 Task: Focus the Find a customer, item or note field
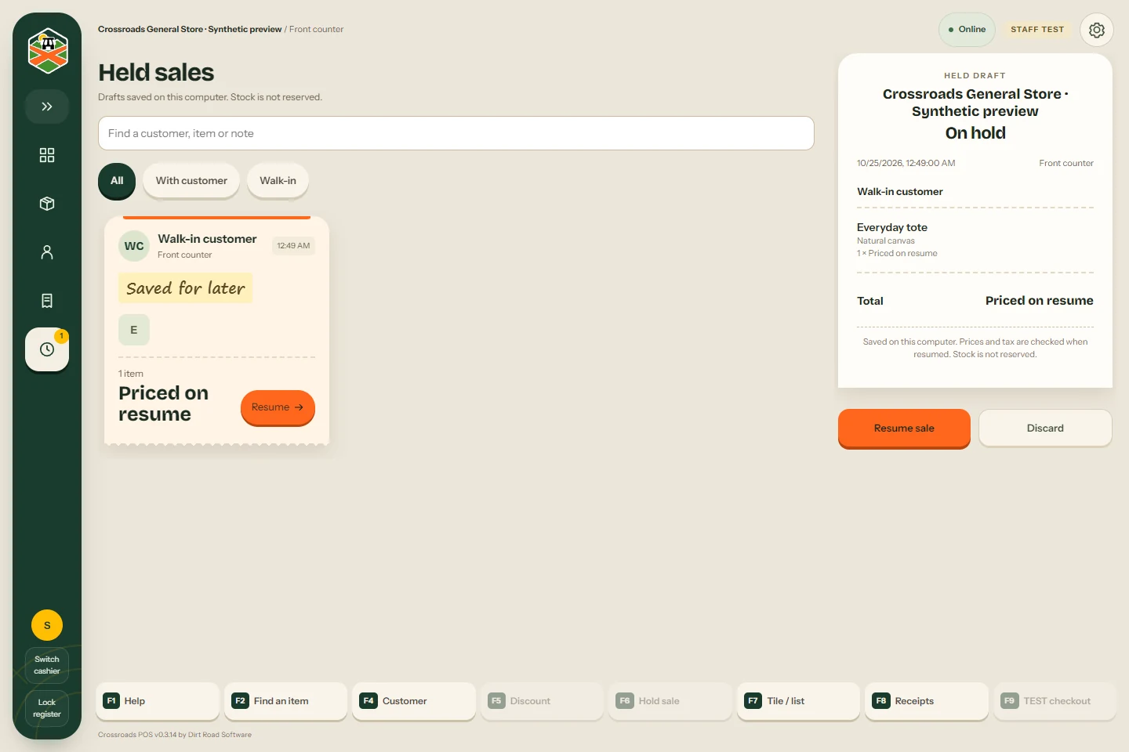point(456,133)
